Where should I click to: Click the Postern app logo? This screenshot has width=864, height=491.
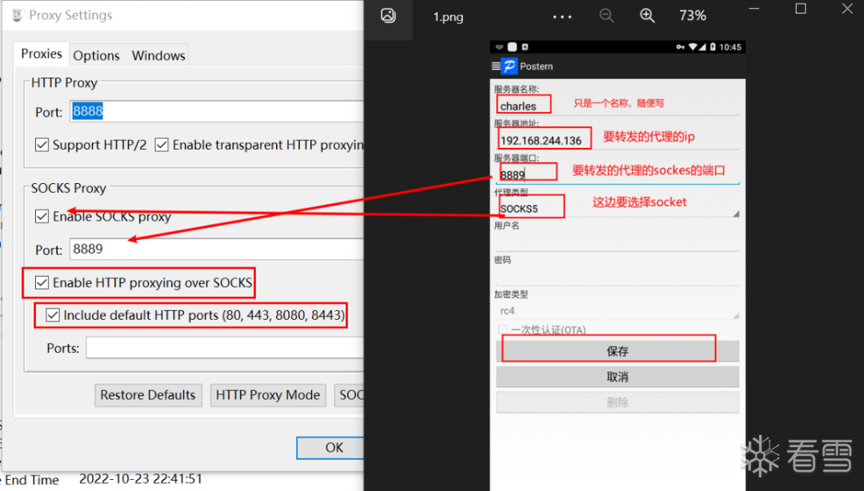(x=509, y=66)
